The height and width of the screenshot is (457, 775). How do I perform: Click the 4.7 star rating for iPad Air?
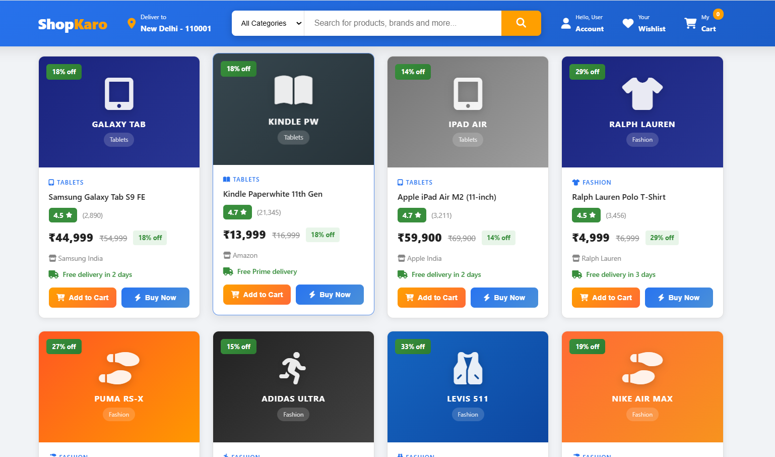pos(412,215)
